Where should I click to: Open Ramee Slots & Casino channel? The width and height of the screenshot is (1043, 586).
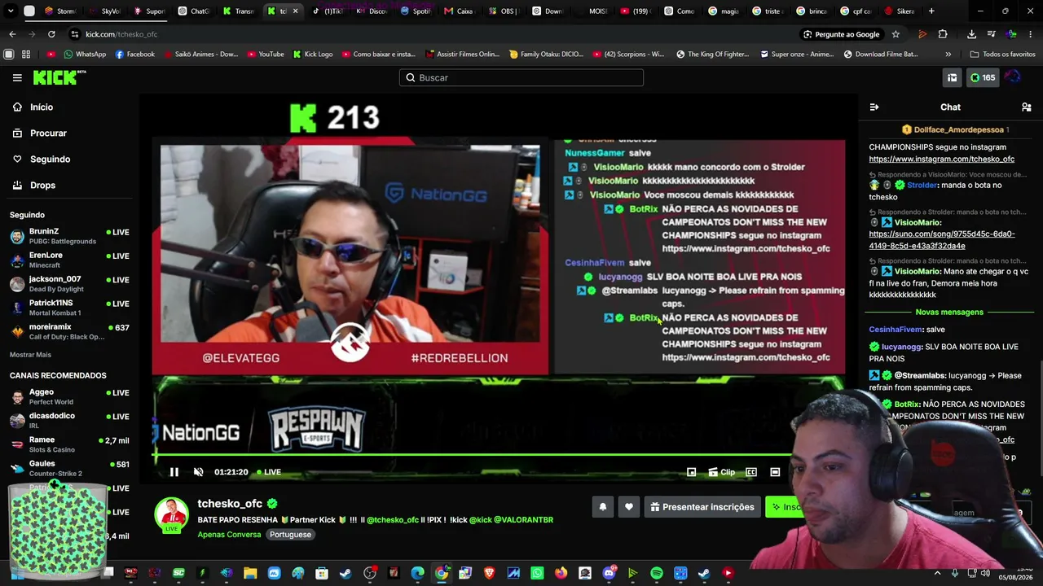[69, 444]
